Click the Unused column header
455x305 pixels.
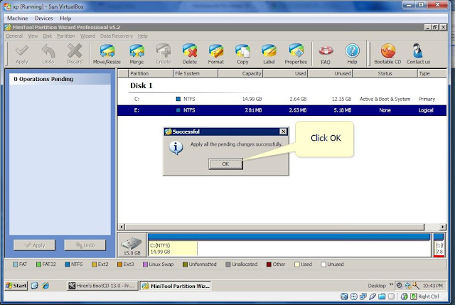click(330, 73)
